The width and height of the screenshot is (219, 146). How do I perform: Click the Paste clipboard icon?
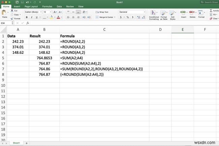click(x=4, y=12)
